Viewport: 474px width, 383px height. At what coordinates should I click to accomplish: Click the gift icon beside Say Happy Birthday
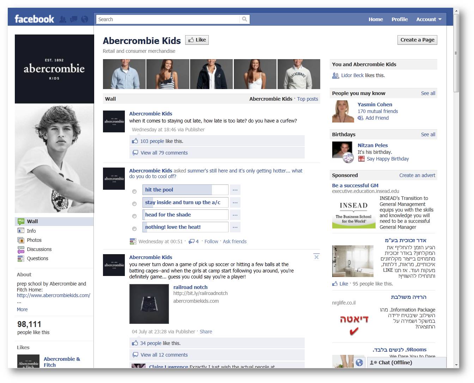click(361, 159)
